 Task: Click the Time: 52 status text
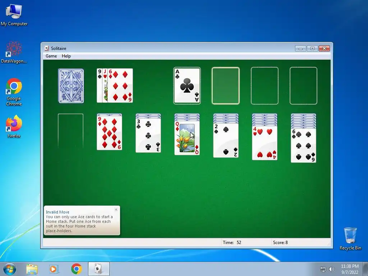click(232, 243)
